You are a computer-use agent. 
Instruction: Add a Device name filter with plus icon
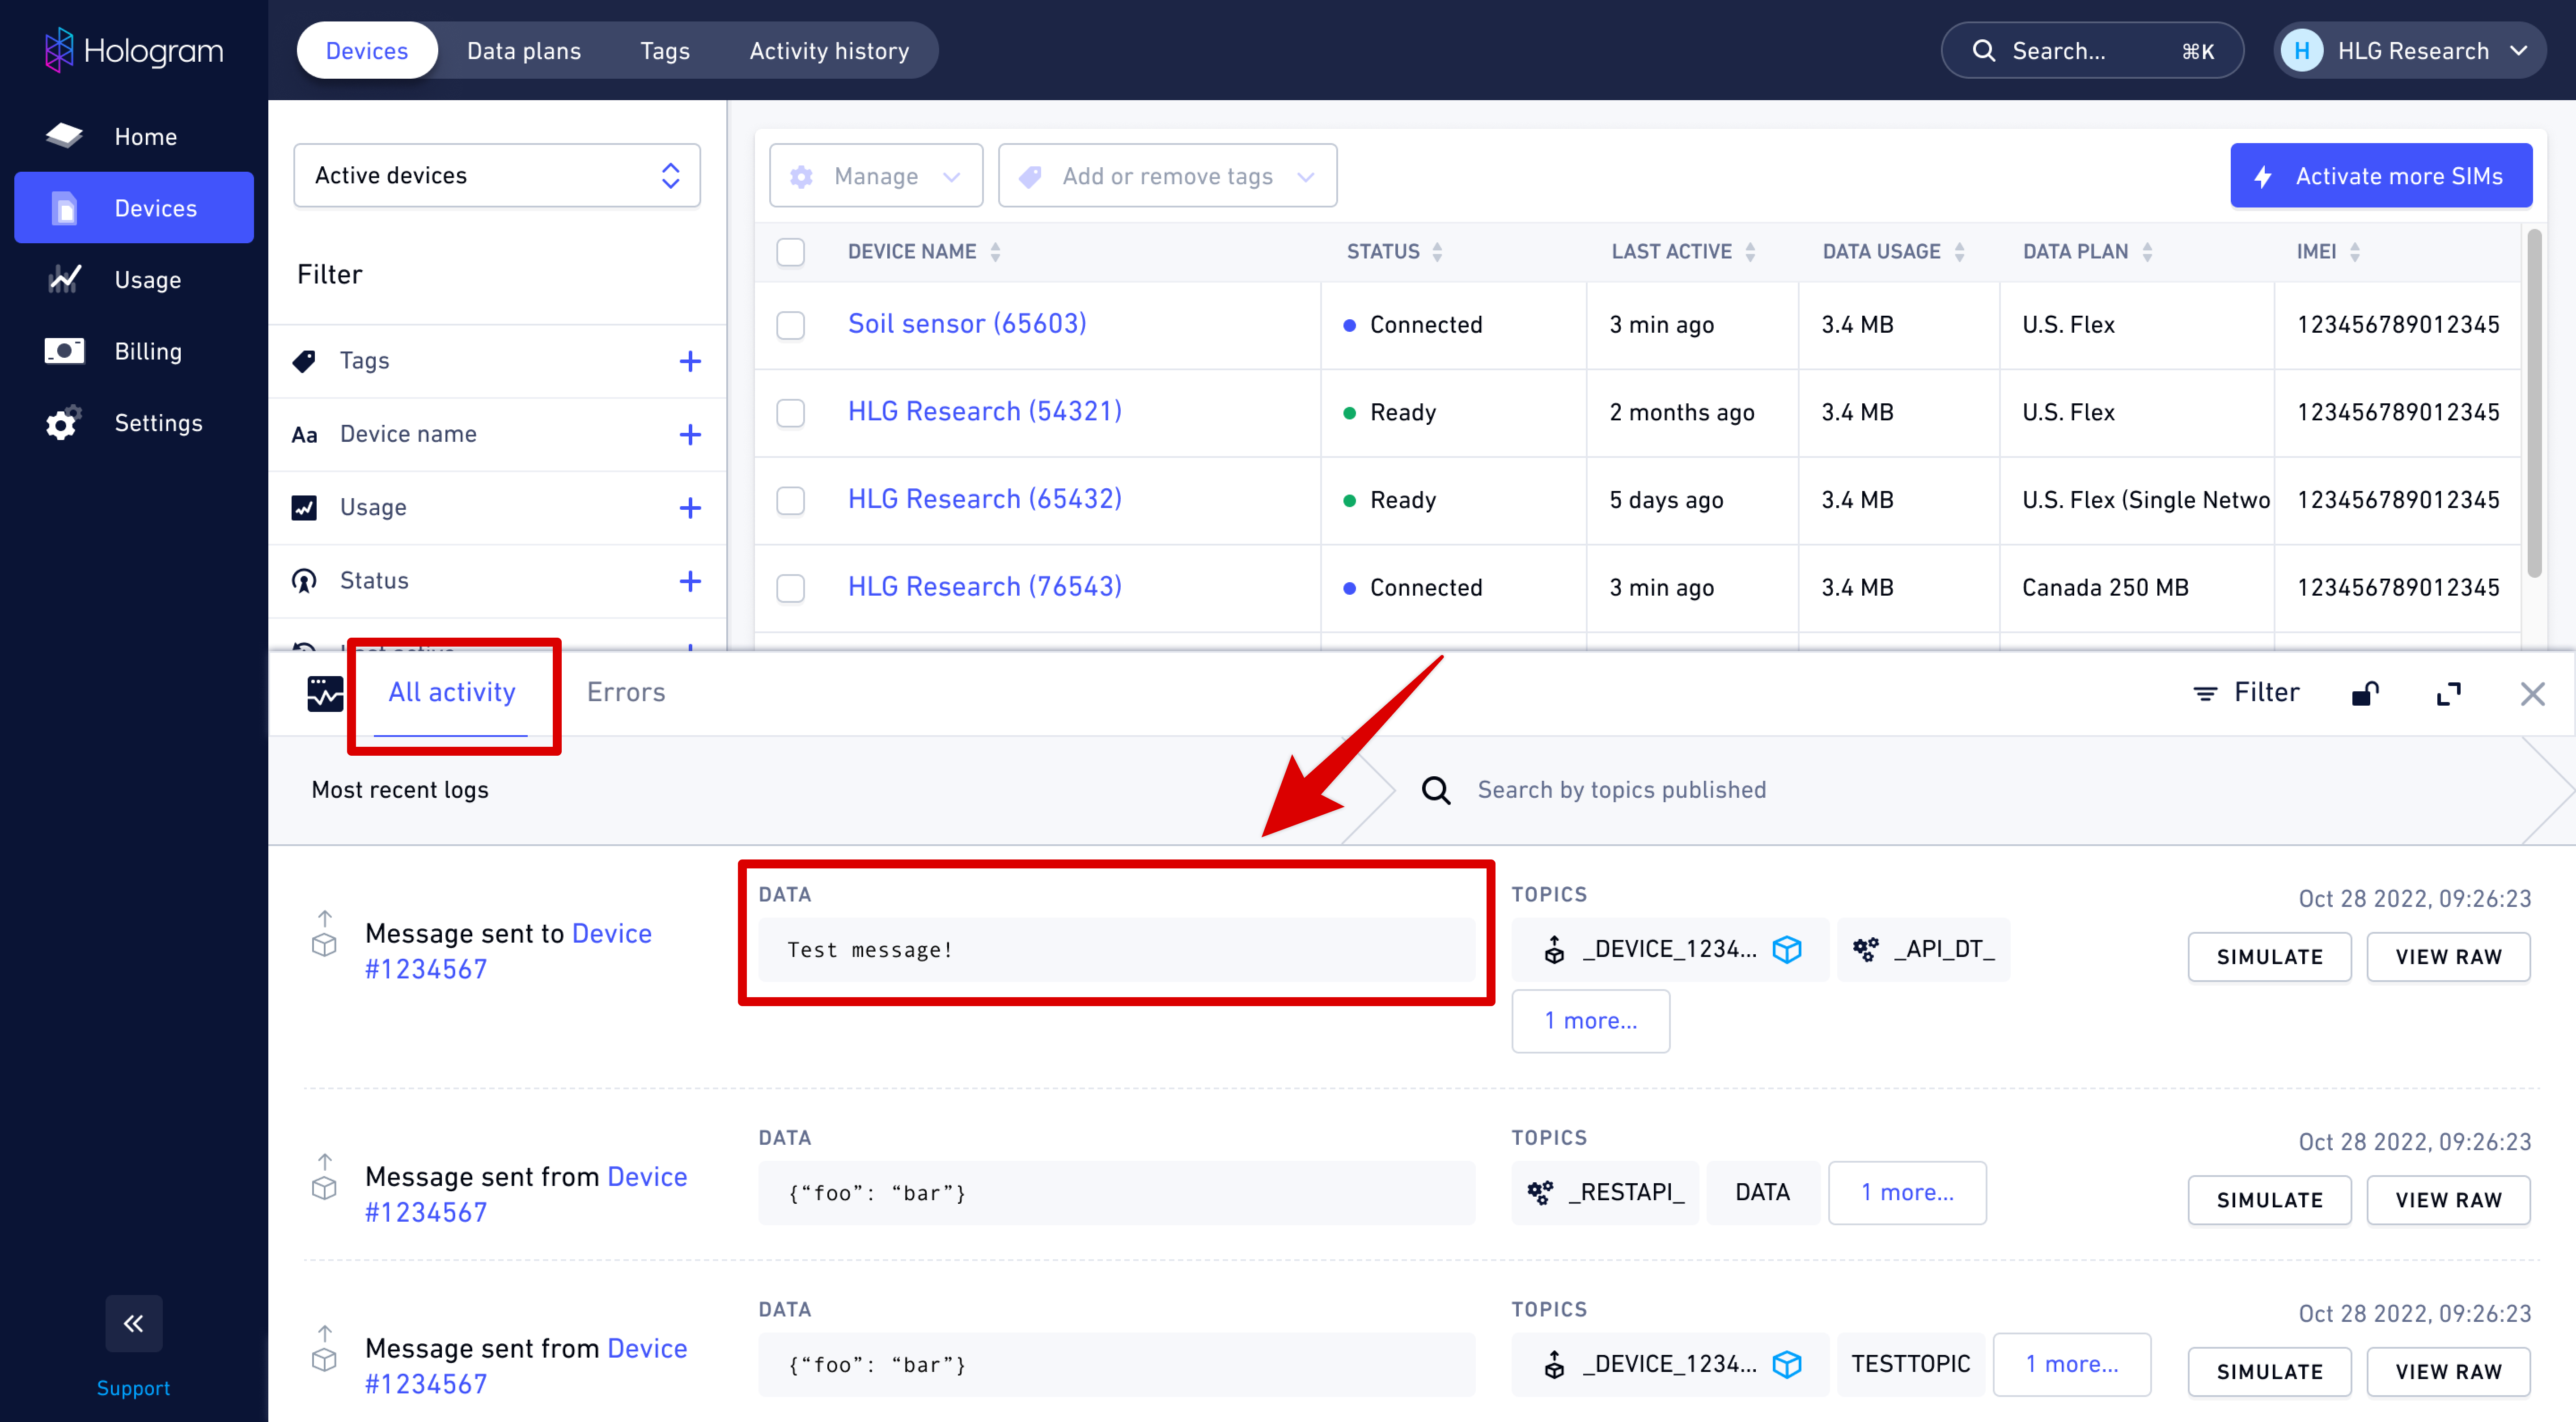[x=690, y=434]
